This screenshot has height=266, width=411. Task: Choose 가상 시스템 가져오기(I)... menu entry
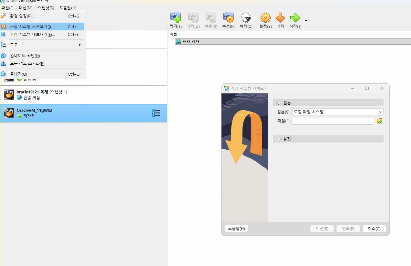(x=43, y=27)
